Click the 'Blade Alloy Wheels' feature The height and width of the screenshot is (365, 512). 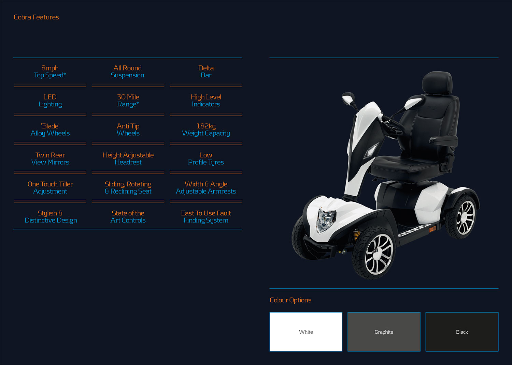pyautogui.click(x=50, y=130)
